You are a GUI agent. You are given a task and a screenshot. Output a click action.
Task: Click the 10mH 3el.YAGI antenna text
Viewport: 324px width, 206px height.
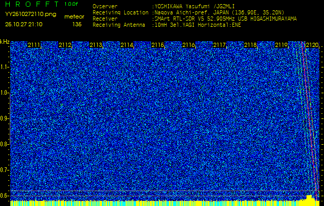pos(197,25)
